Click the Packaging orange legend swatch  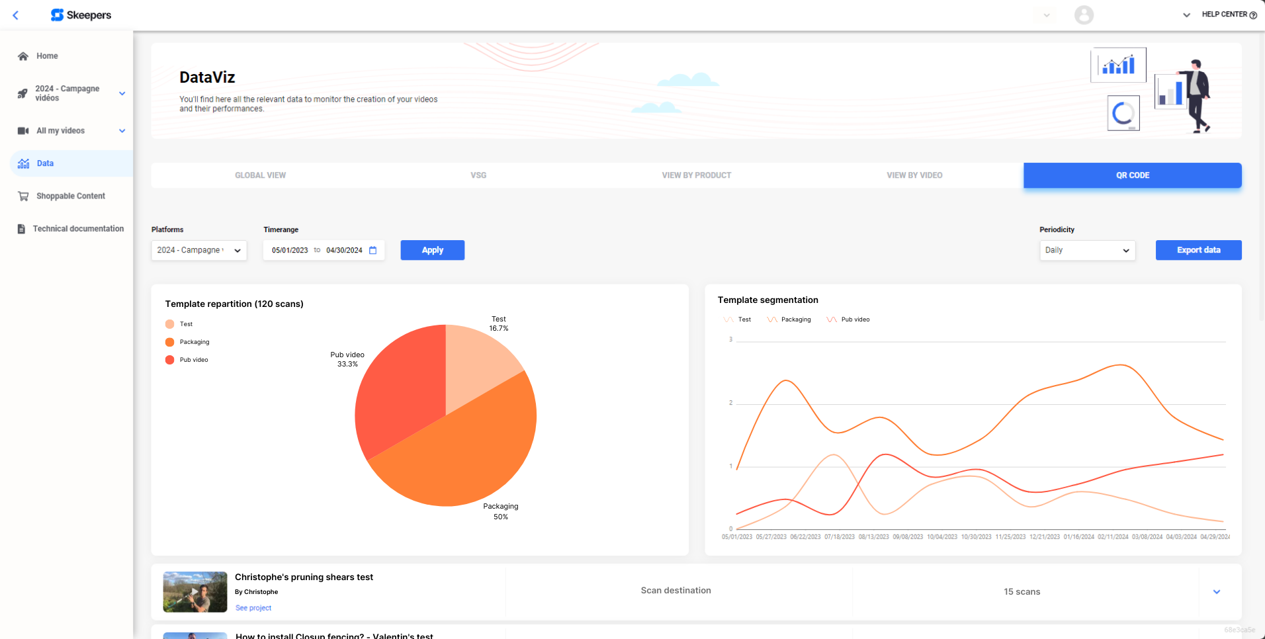point(170,342)
